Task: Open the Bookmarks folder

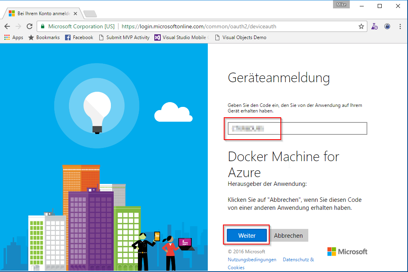Action: [x=44, y=37]
